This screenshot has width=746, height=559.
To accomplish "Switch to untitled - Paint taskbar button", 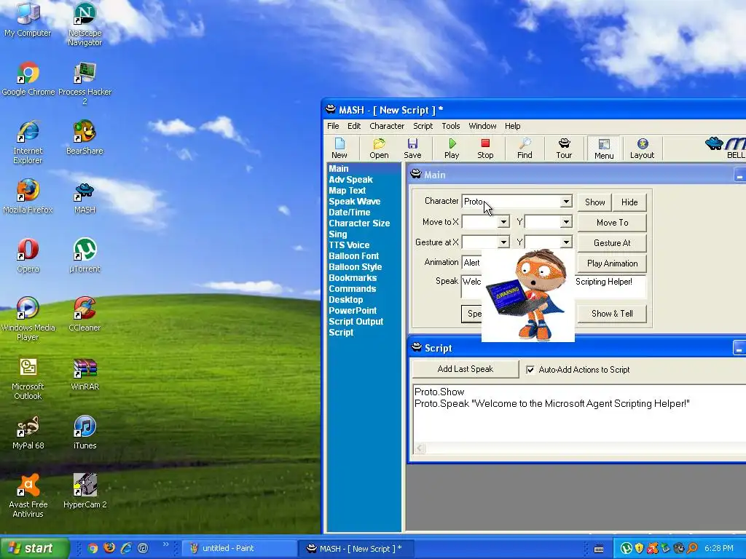I will 239,549.
